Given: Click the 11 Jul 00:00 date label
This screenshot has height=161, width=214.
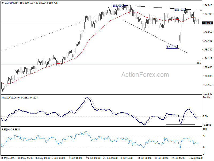Looking at the screenshot, I should pos(144,158).
